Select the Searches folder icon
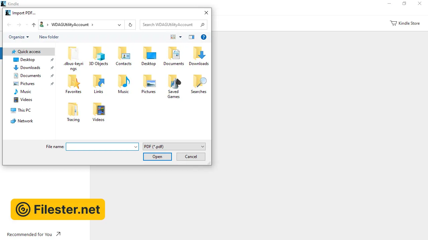 pyautogui.click(x=199, y=82)
